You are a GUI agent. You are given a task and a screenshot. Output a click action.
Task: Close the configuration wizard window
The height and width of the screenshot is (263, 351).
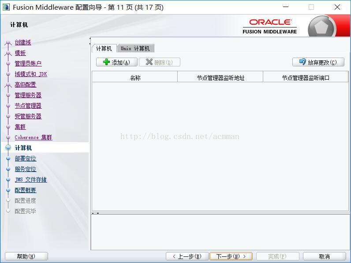[x=337, y=7]
